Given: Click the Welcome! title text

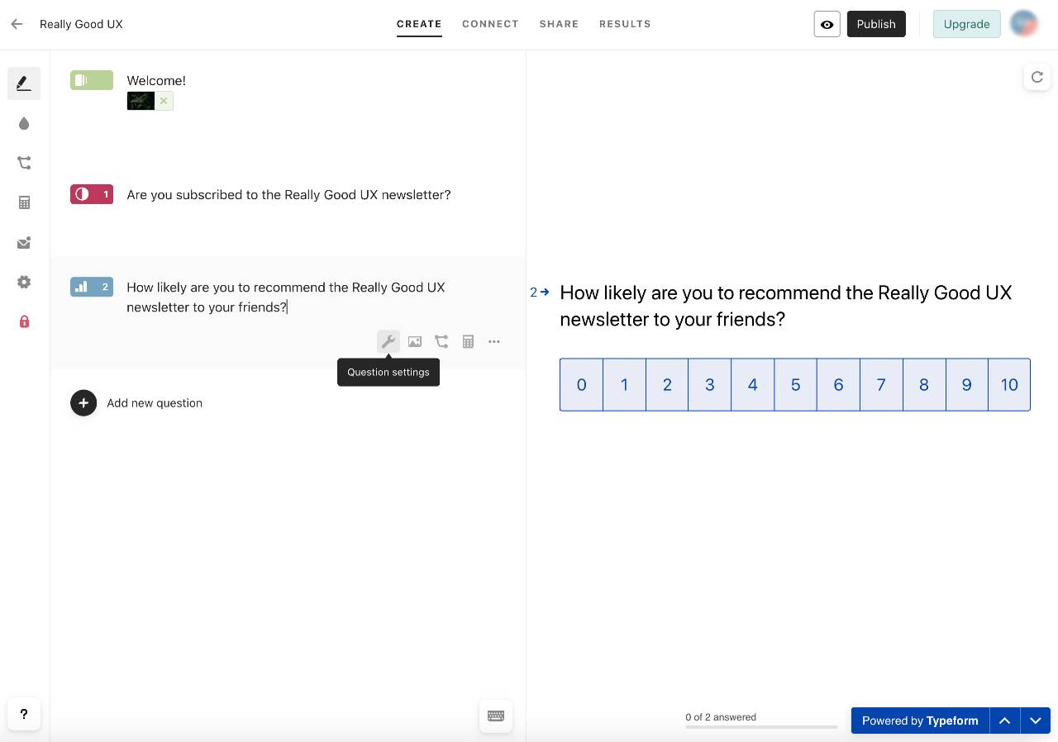Looking at the screenshot, I should click(156, 80).
